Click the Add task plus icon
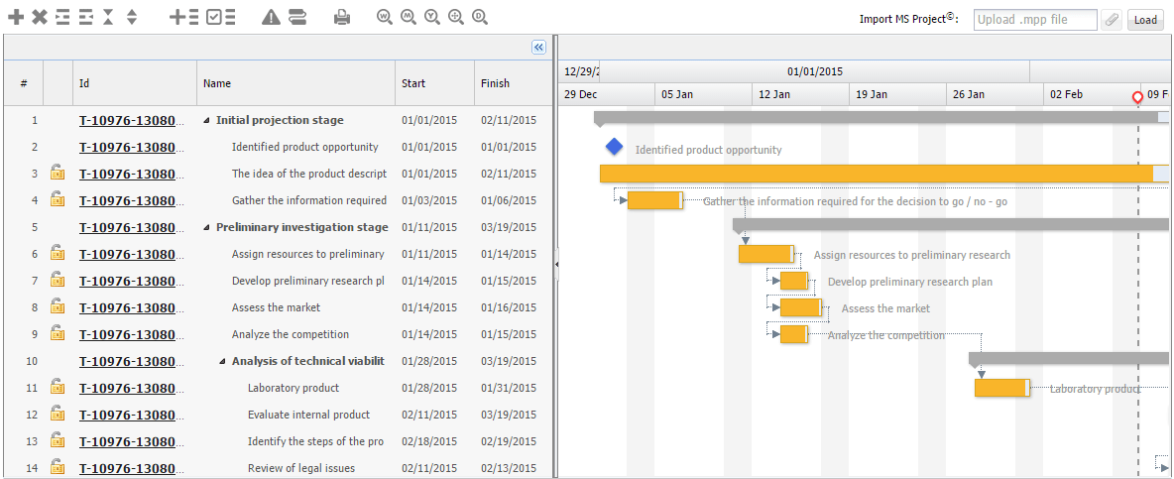 pyautogui.click(x=17, y=17)
